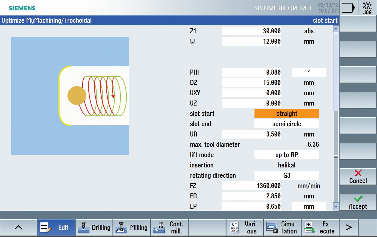Open the Milling softkey
This screenshot has width=377, height=237.
[132, 228]
